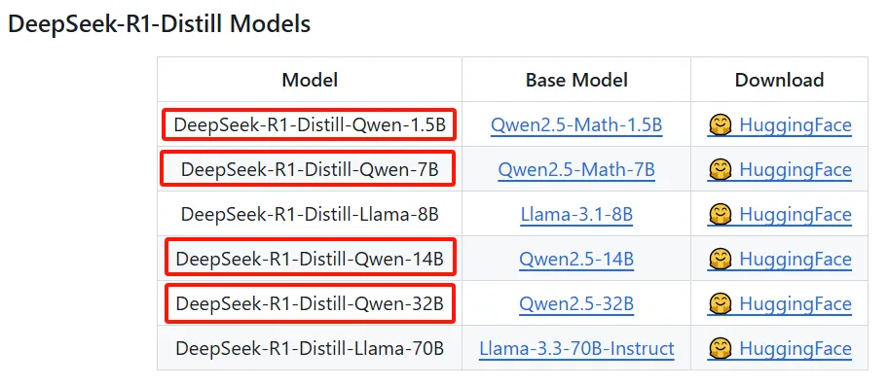The width and height of the screenshot is (889, 386).
Task: Click the hugging face icon in Qwen-32B row
Action: [720, 303]
